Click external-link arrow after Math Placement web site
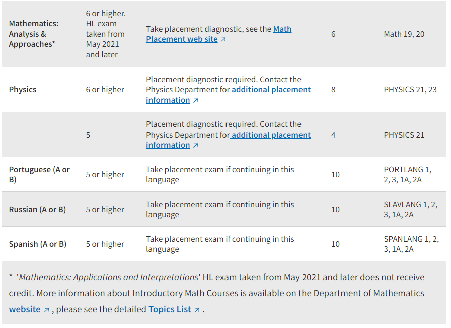The width and height of the screenshot is (451, 328). pyautogui.click(x=223, y=40)
